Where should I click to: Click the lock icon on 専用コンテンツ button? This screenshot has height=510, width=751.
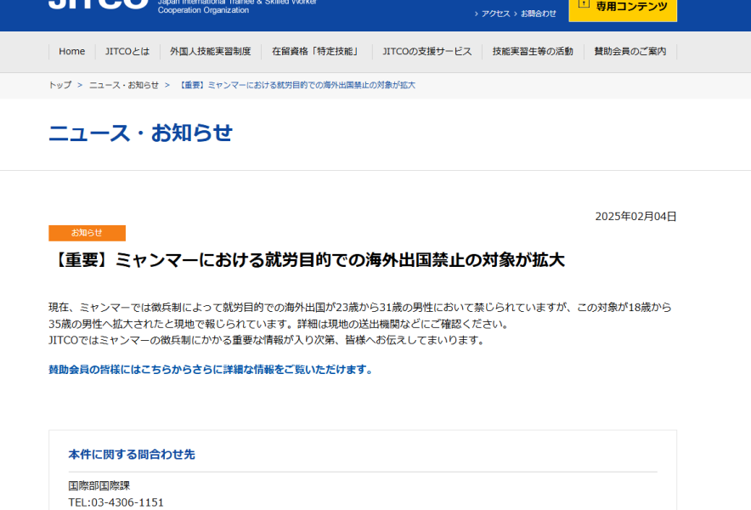pos(584,4)
